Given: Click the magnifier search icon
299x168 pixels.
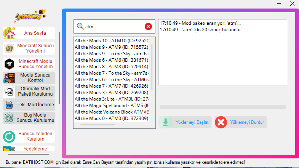Looking at the screenshot, I should (x=80, y=26).
